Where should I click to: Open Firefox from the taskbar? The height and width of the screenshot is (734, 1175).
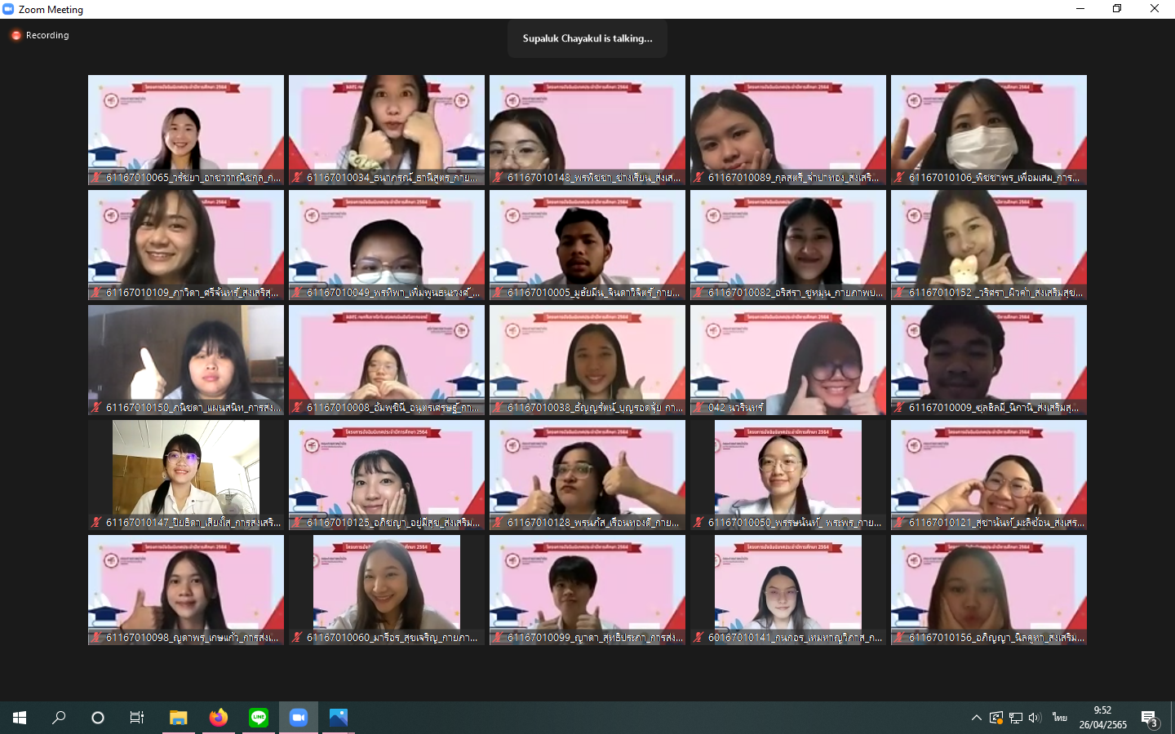[x=218, y=718]
